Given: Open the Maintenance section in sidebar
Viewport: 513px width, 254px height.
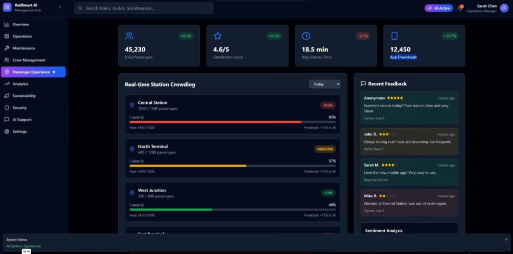Looking at the screenshot, I should click(x=24, y=48).
